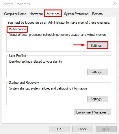Confirm with the OK button
119x134 pixels.
(59, 129)
